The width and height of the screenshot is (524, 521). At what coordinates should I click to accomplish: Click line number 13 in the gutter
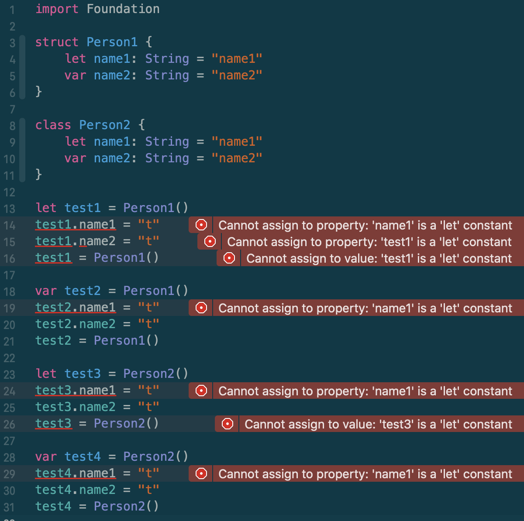(9, 209)
